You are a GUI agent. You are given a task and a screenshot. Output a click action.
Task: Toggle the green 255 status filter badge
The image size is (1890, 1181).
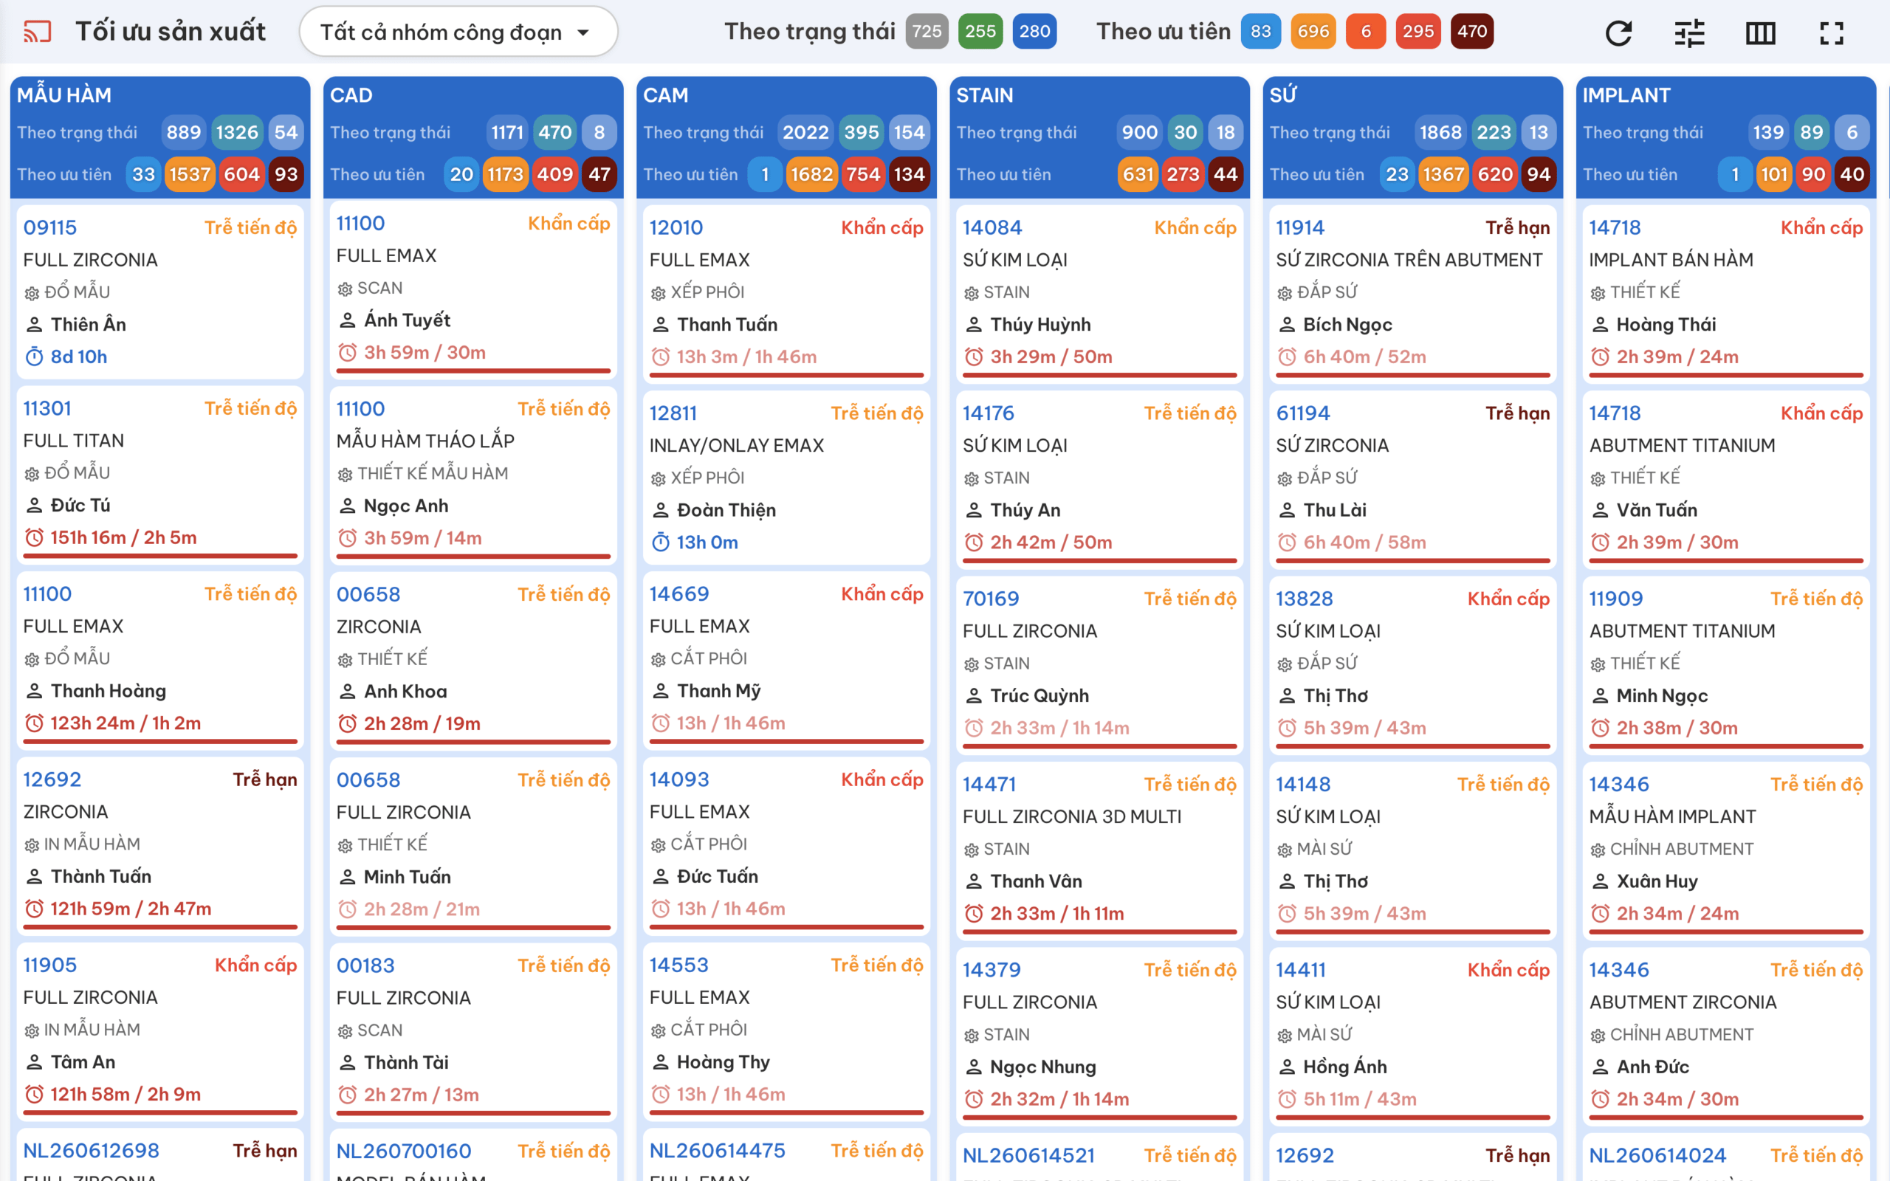980,31
